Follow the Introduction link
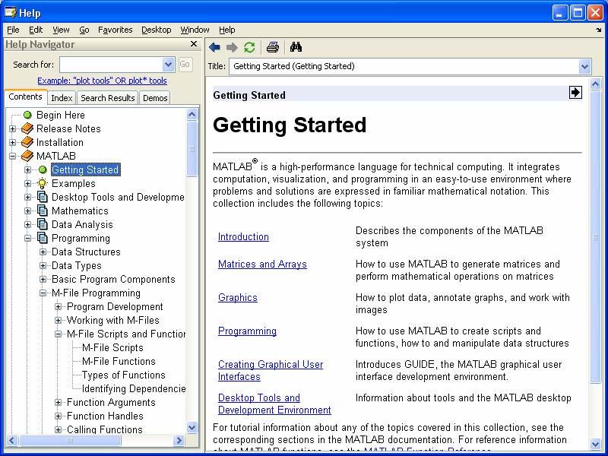Viewport: 608px width, 456px height. [x=243, y=236]
